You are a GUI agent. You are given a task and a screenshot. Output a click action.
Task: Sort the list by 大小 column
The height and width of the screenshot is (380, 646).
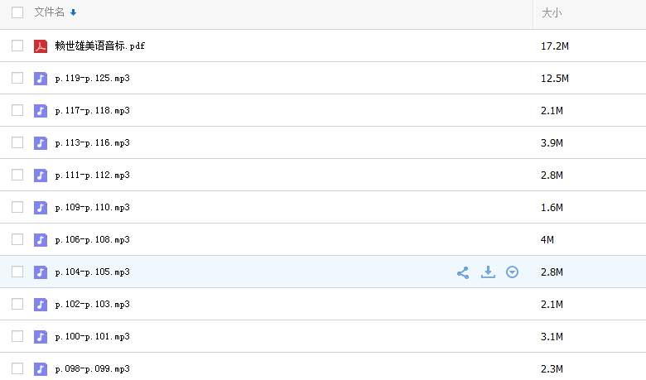coord(552,13)
